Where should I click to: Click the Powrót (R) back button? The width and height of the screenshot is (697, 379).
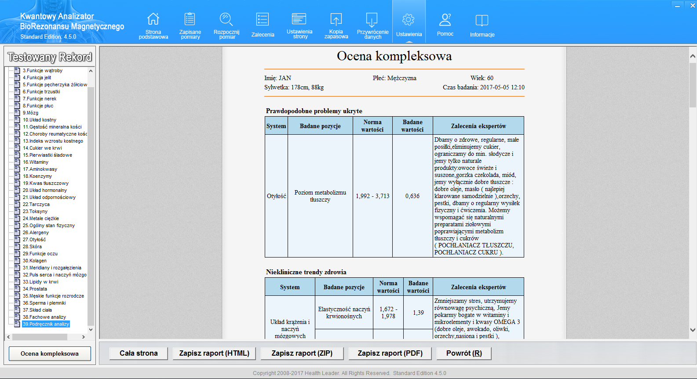coord(464,353)
